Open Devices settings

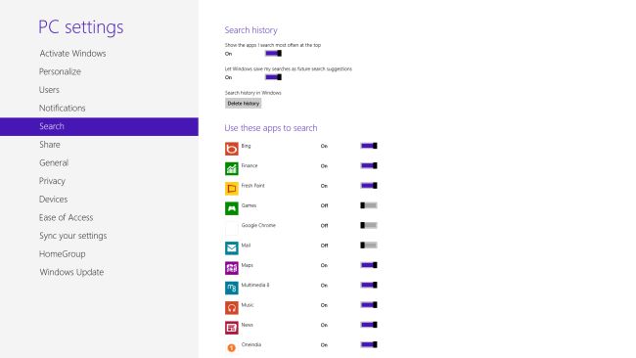53,200
